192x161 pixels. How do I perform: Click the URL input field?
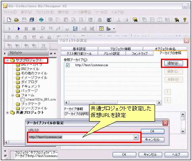tap(81, 137)
